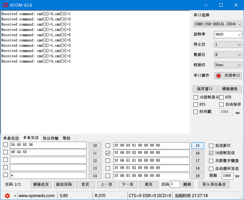Tick the checkbox beside 3f 06 01 05 entry
The image size is (244, 200).
coord(108,176)
